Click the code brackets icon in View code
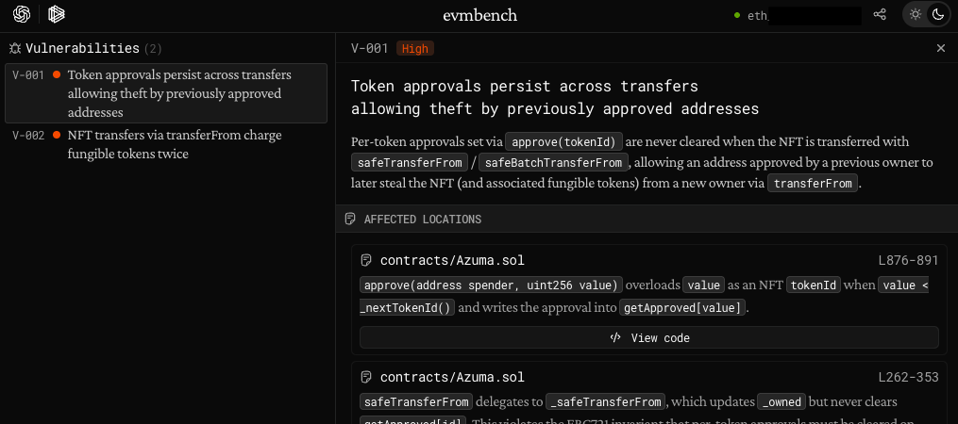 [x=615, y=337]
